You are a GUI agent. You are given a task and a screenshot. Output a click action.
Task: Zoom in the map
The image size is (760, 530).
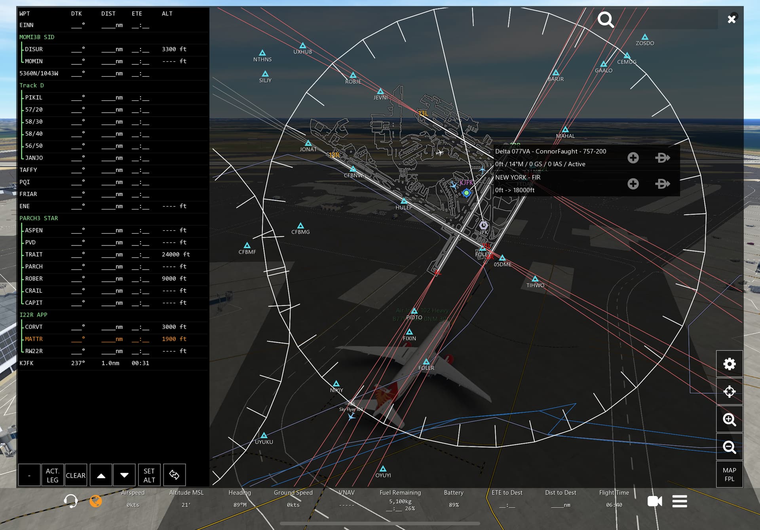pos(729,419)
